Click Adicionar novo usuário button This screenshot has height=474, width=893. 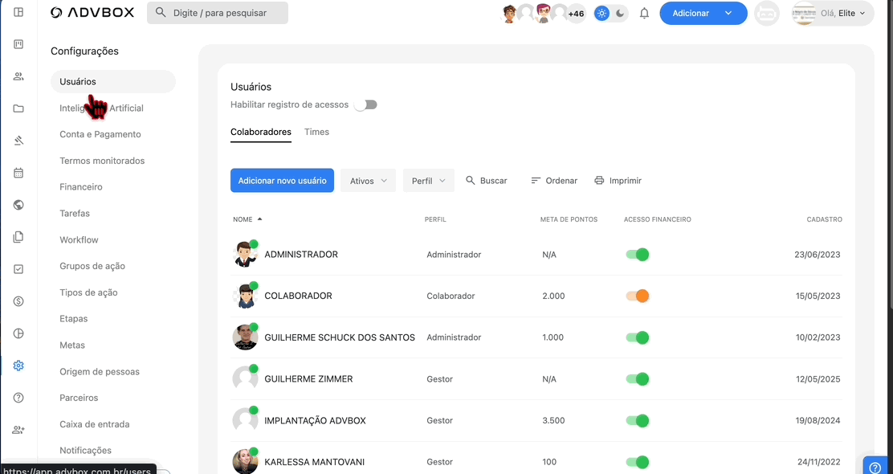click(x=282, y=181)
